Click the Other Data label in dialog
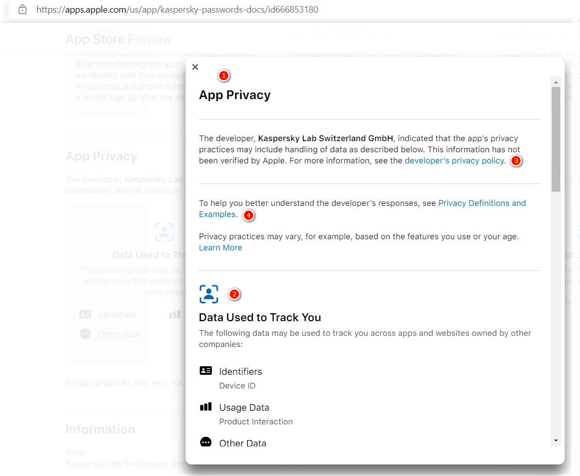The height and width of the screenshot is (476, 580). pos(243,444)
